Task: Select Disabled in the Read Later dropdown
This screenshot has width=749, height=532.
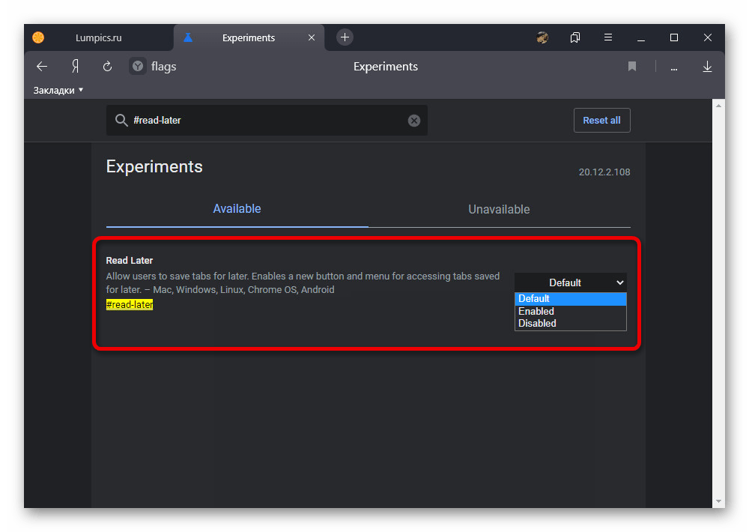Action: click(537, 324)
